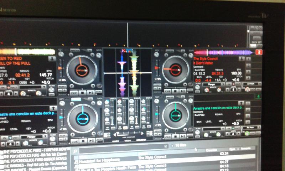The image size is (285, 171).
Task: Stop playback on the red deck 2
Action: click(x=175, y=91)
